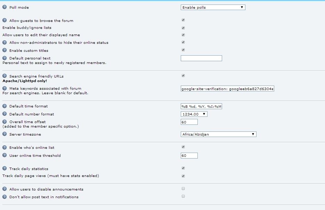This screenshot has width=325, height=210.
Task: Click help icon next to Poll mode
Action: [5, 7]
